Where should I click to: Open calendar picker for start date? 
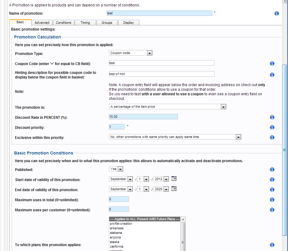(x=174, y=179)
